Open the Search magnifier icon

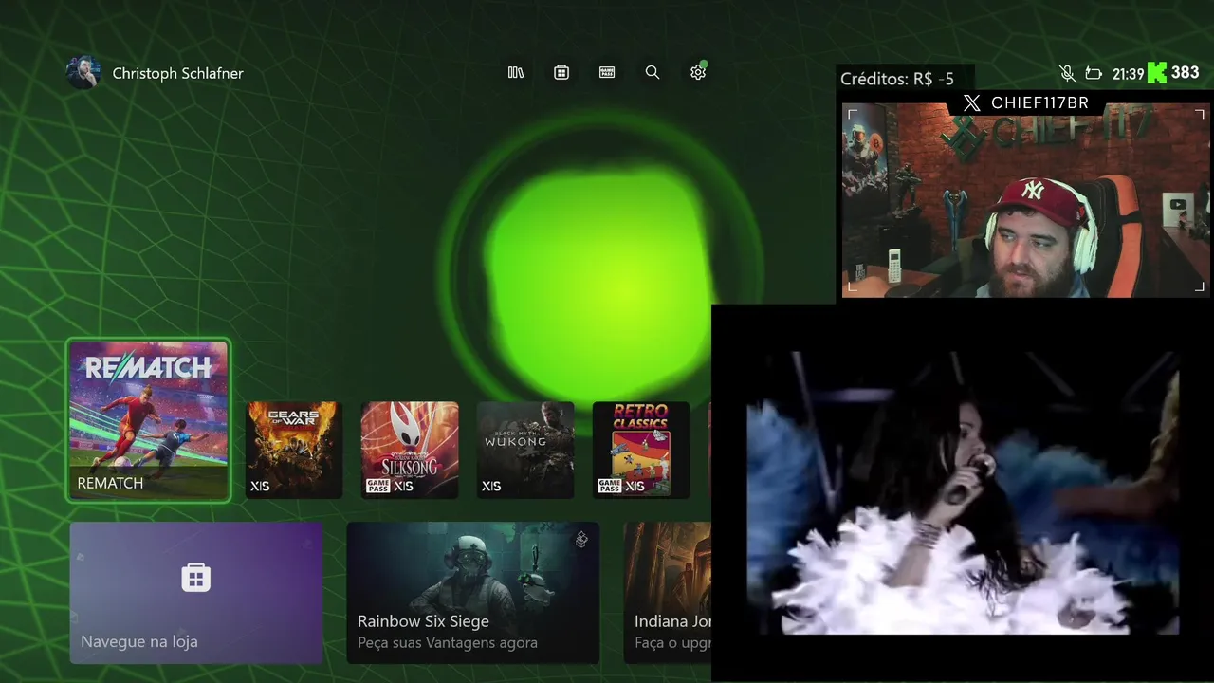653,72
